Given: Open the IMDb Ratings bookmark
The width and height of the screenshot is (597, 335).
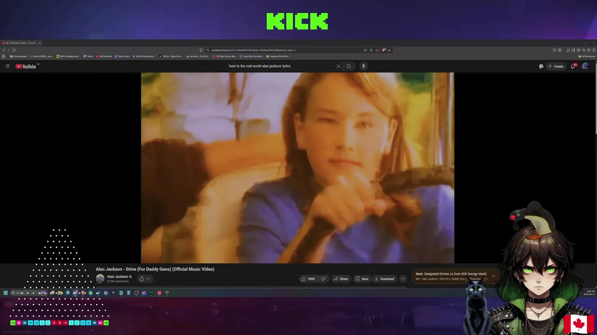Looking at the screenshot, I should coord(68,56).
